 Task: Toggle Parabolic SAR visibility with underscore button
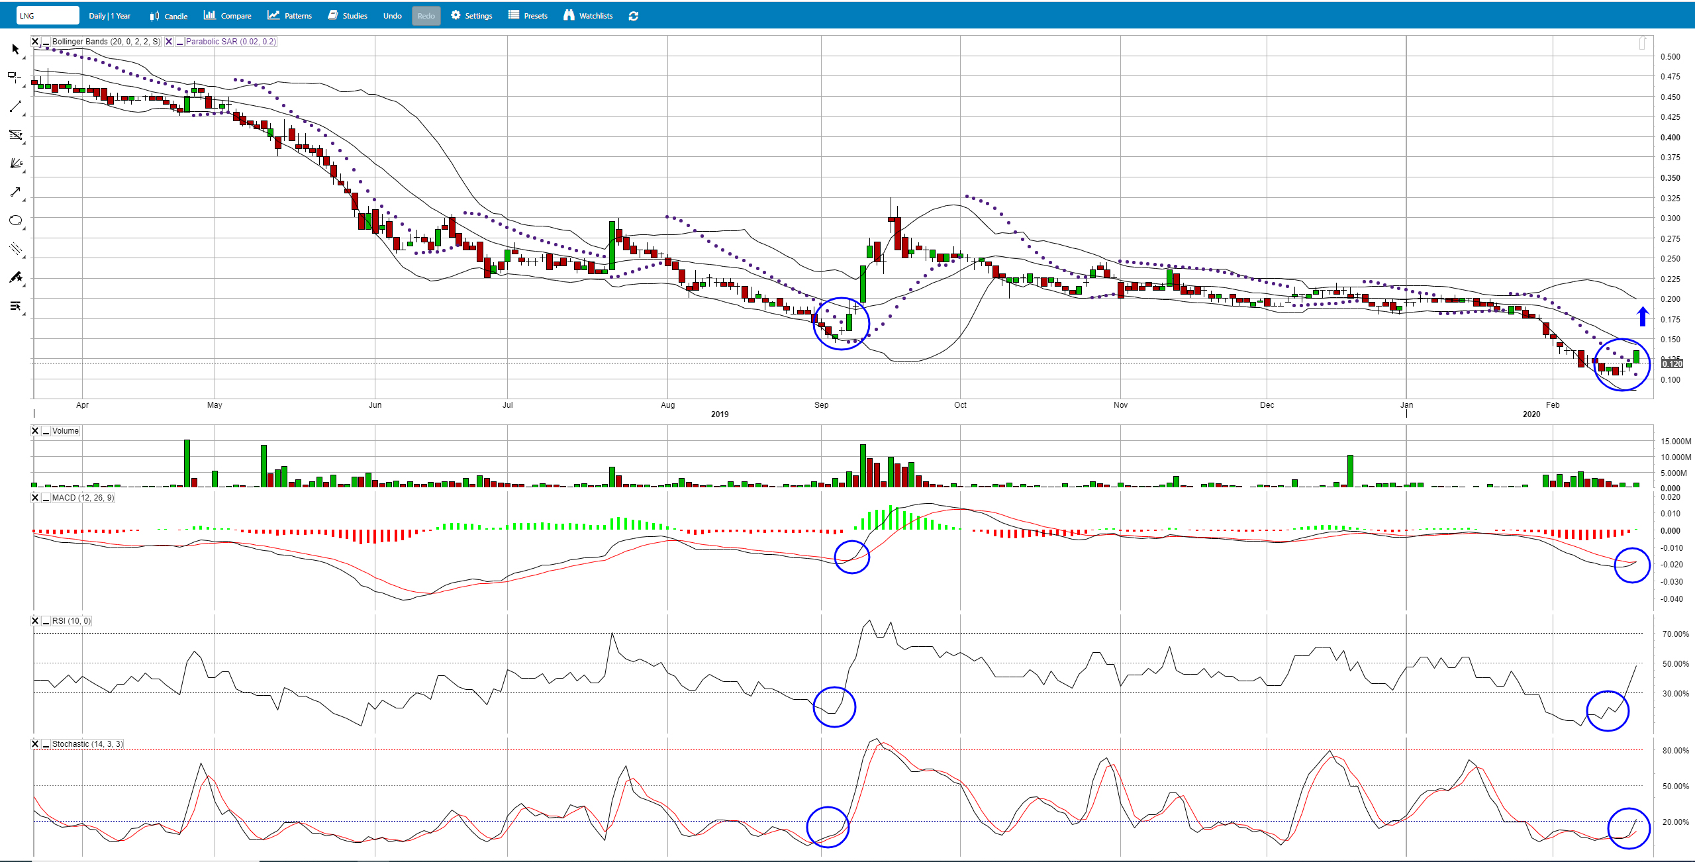click(x=179, y=42)
